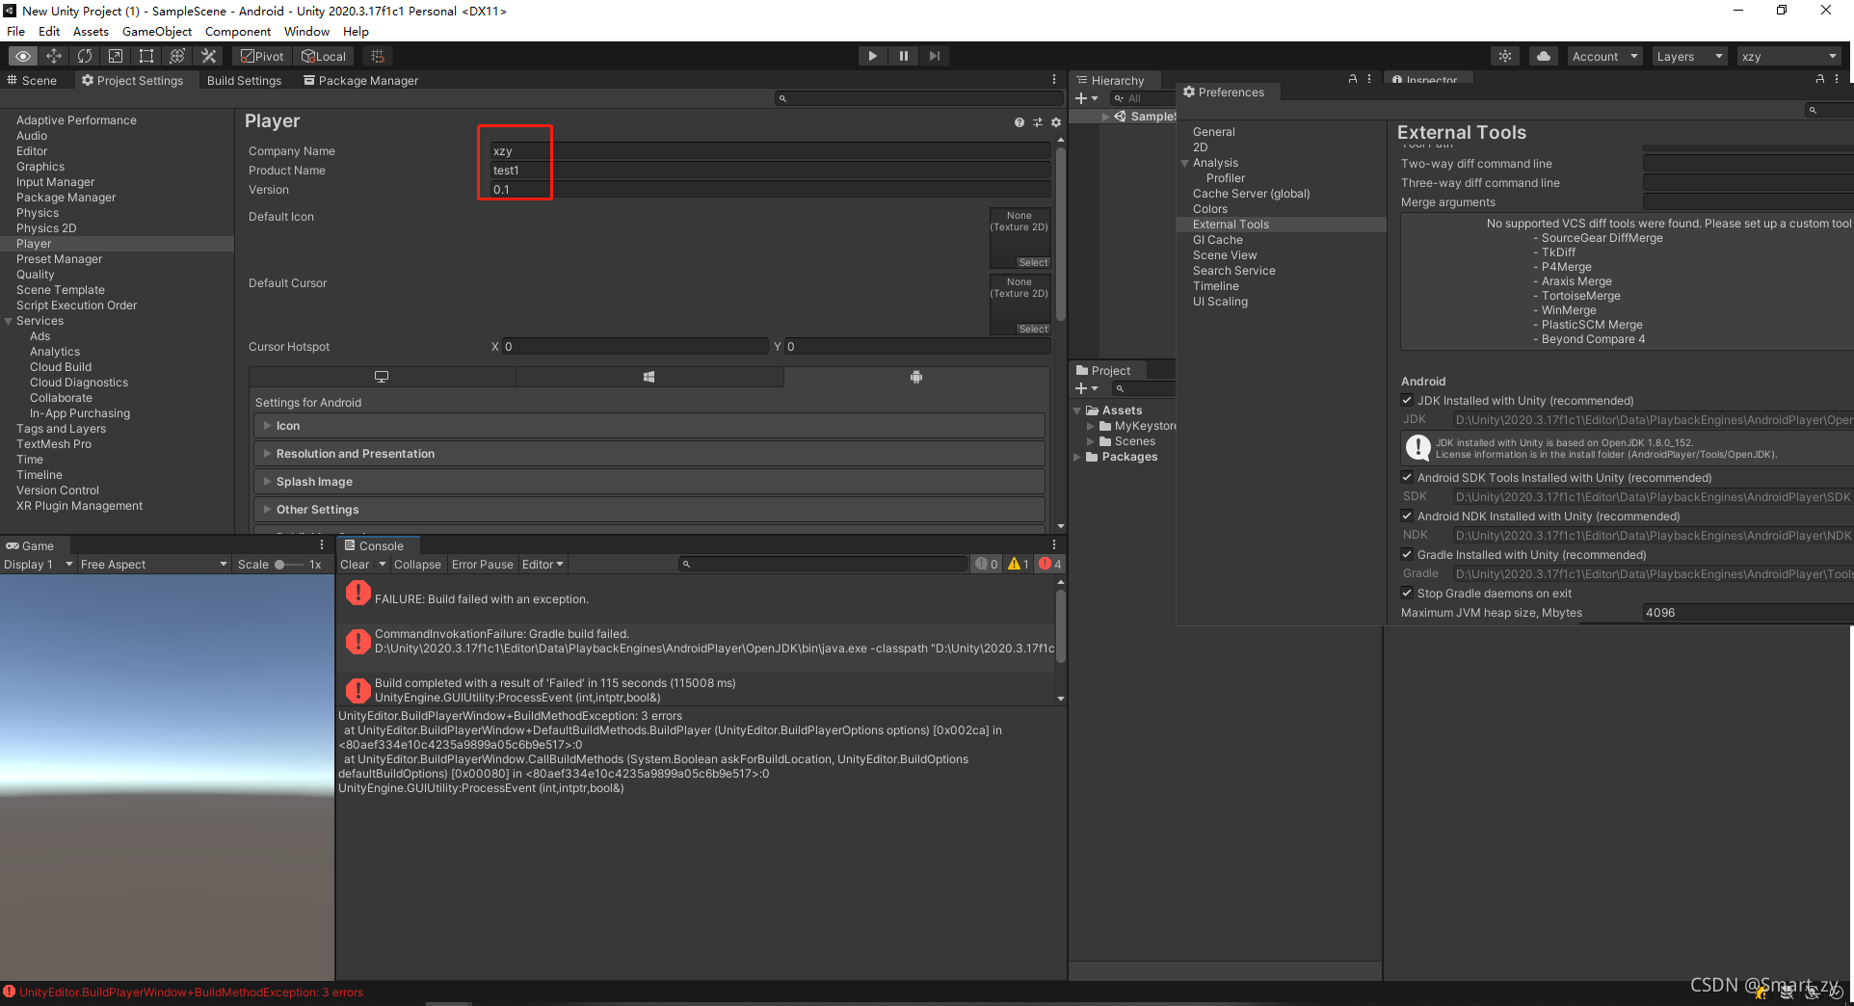Show console info messages count
This screenshot has height=1006, width=1854.
tap(987, 565)
